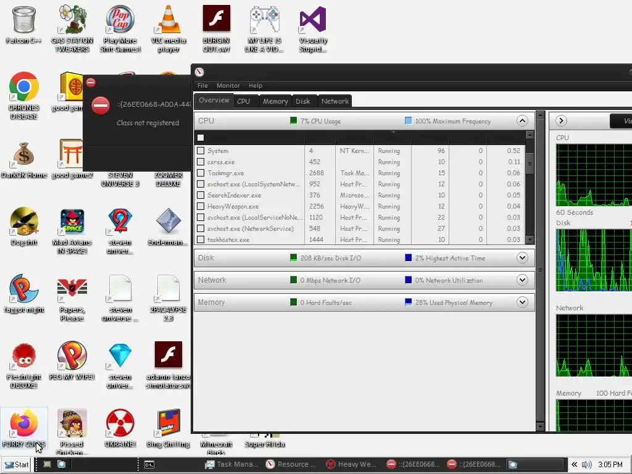Click the CPU process list scroll-down arrow
This screenshot has width=632, height=474.
[530, 239]
